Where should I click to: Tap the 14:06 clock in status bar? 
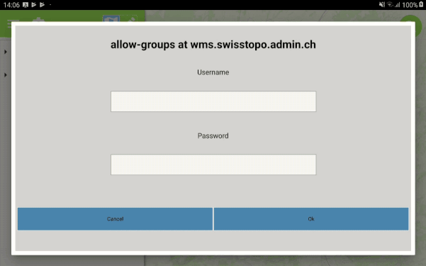(x=11, y=5)
